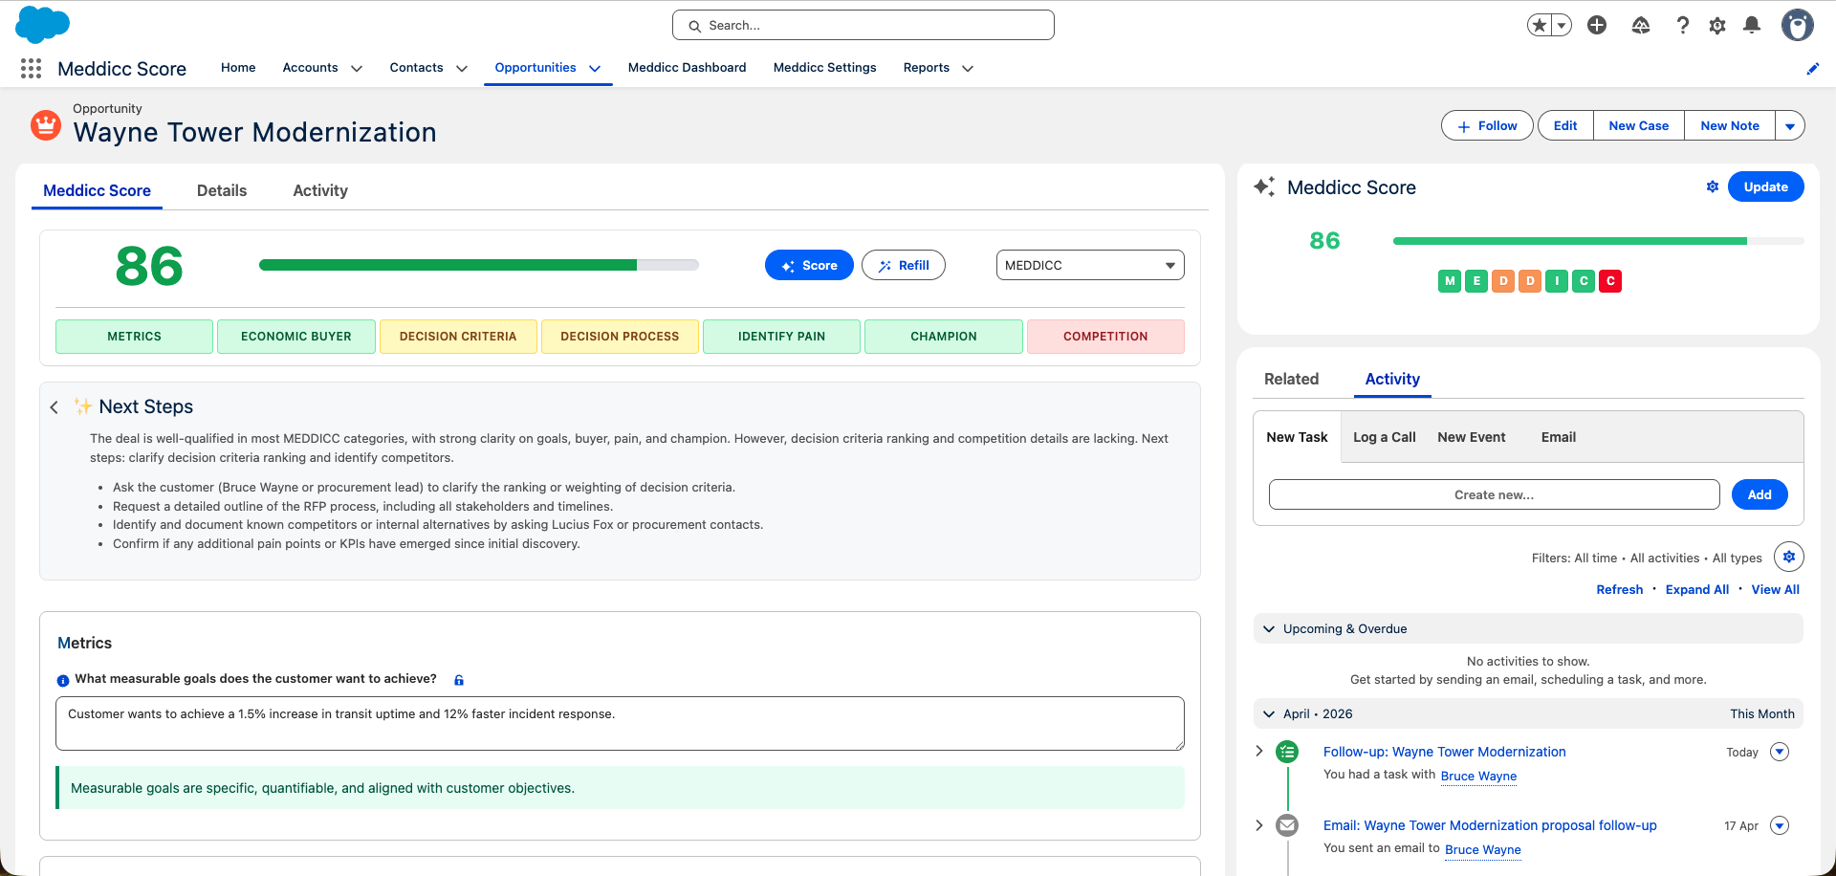Select the COMPETITION category tile
The image size is (1836, 876).
[1105, 337]
